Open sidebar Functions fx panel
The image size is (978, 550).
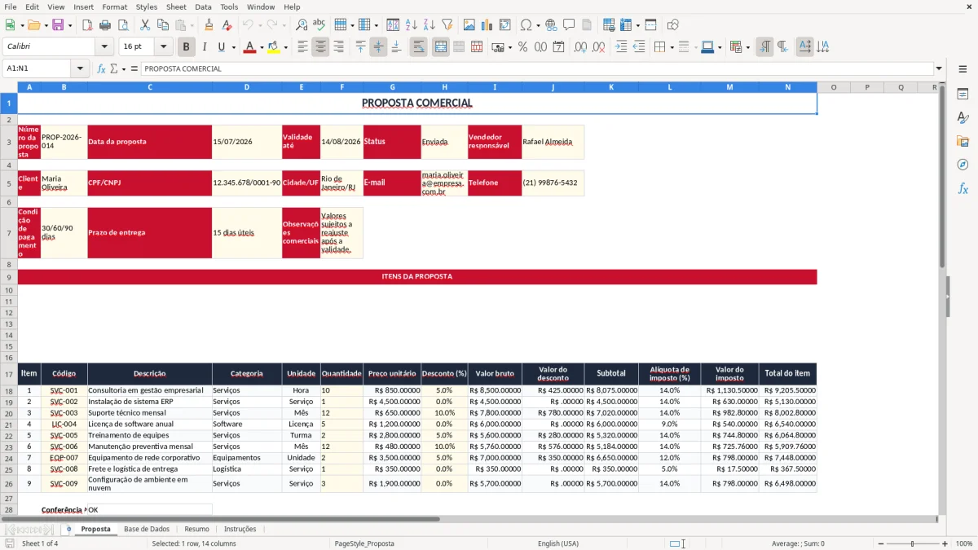tap(963, 188)
